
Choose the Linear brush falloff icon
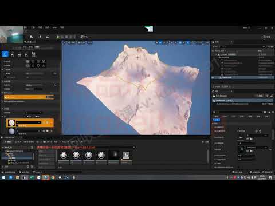tap(33, 66)
